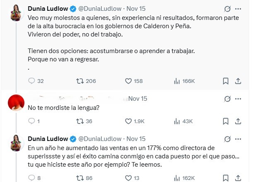Bookmark the 'No te mordiste la lengua?' reply
Image resolution: width=257 pixels, height=182 pixels.
click(x=226, y=121)
